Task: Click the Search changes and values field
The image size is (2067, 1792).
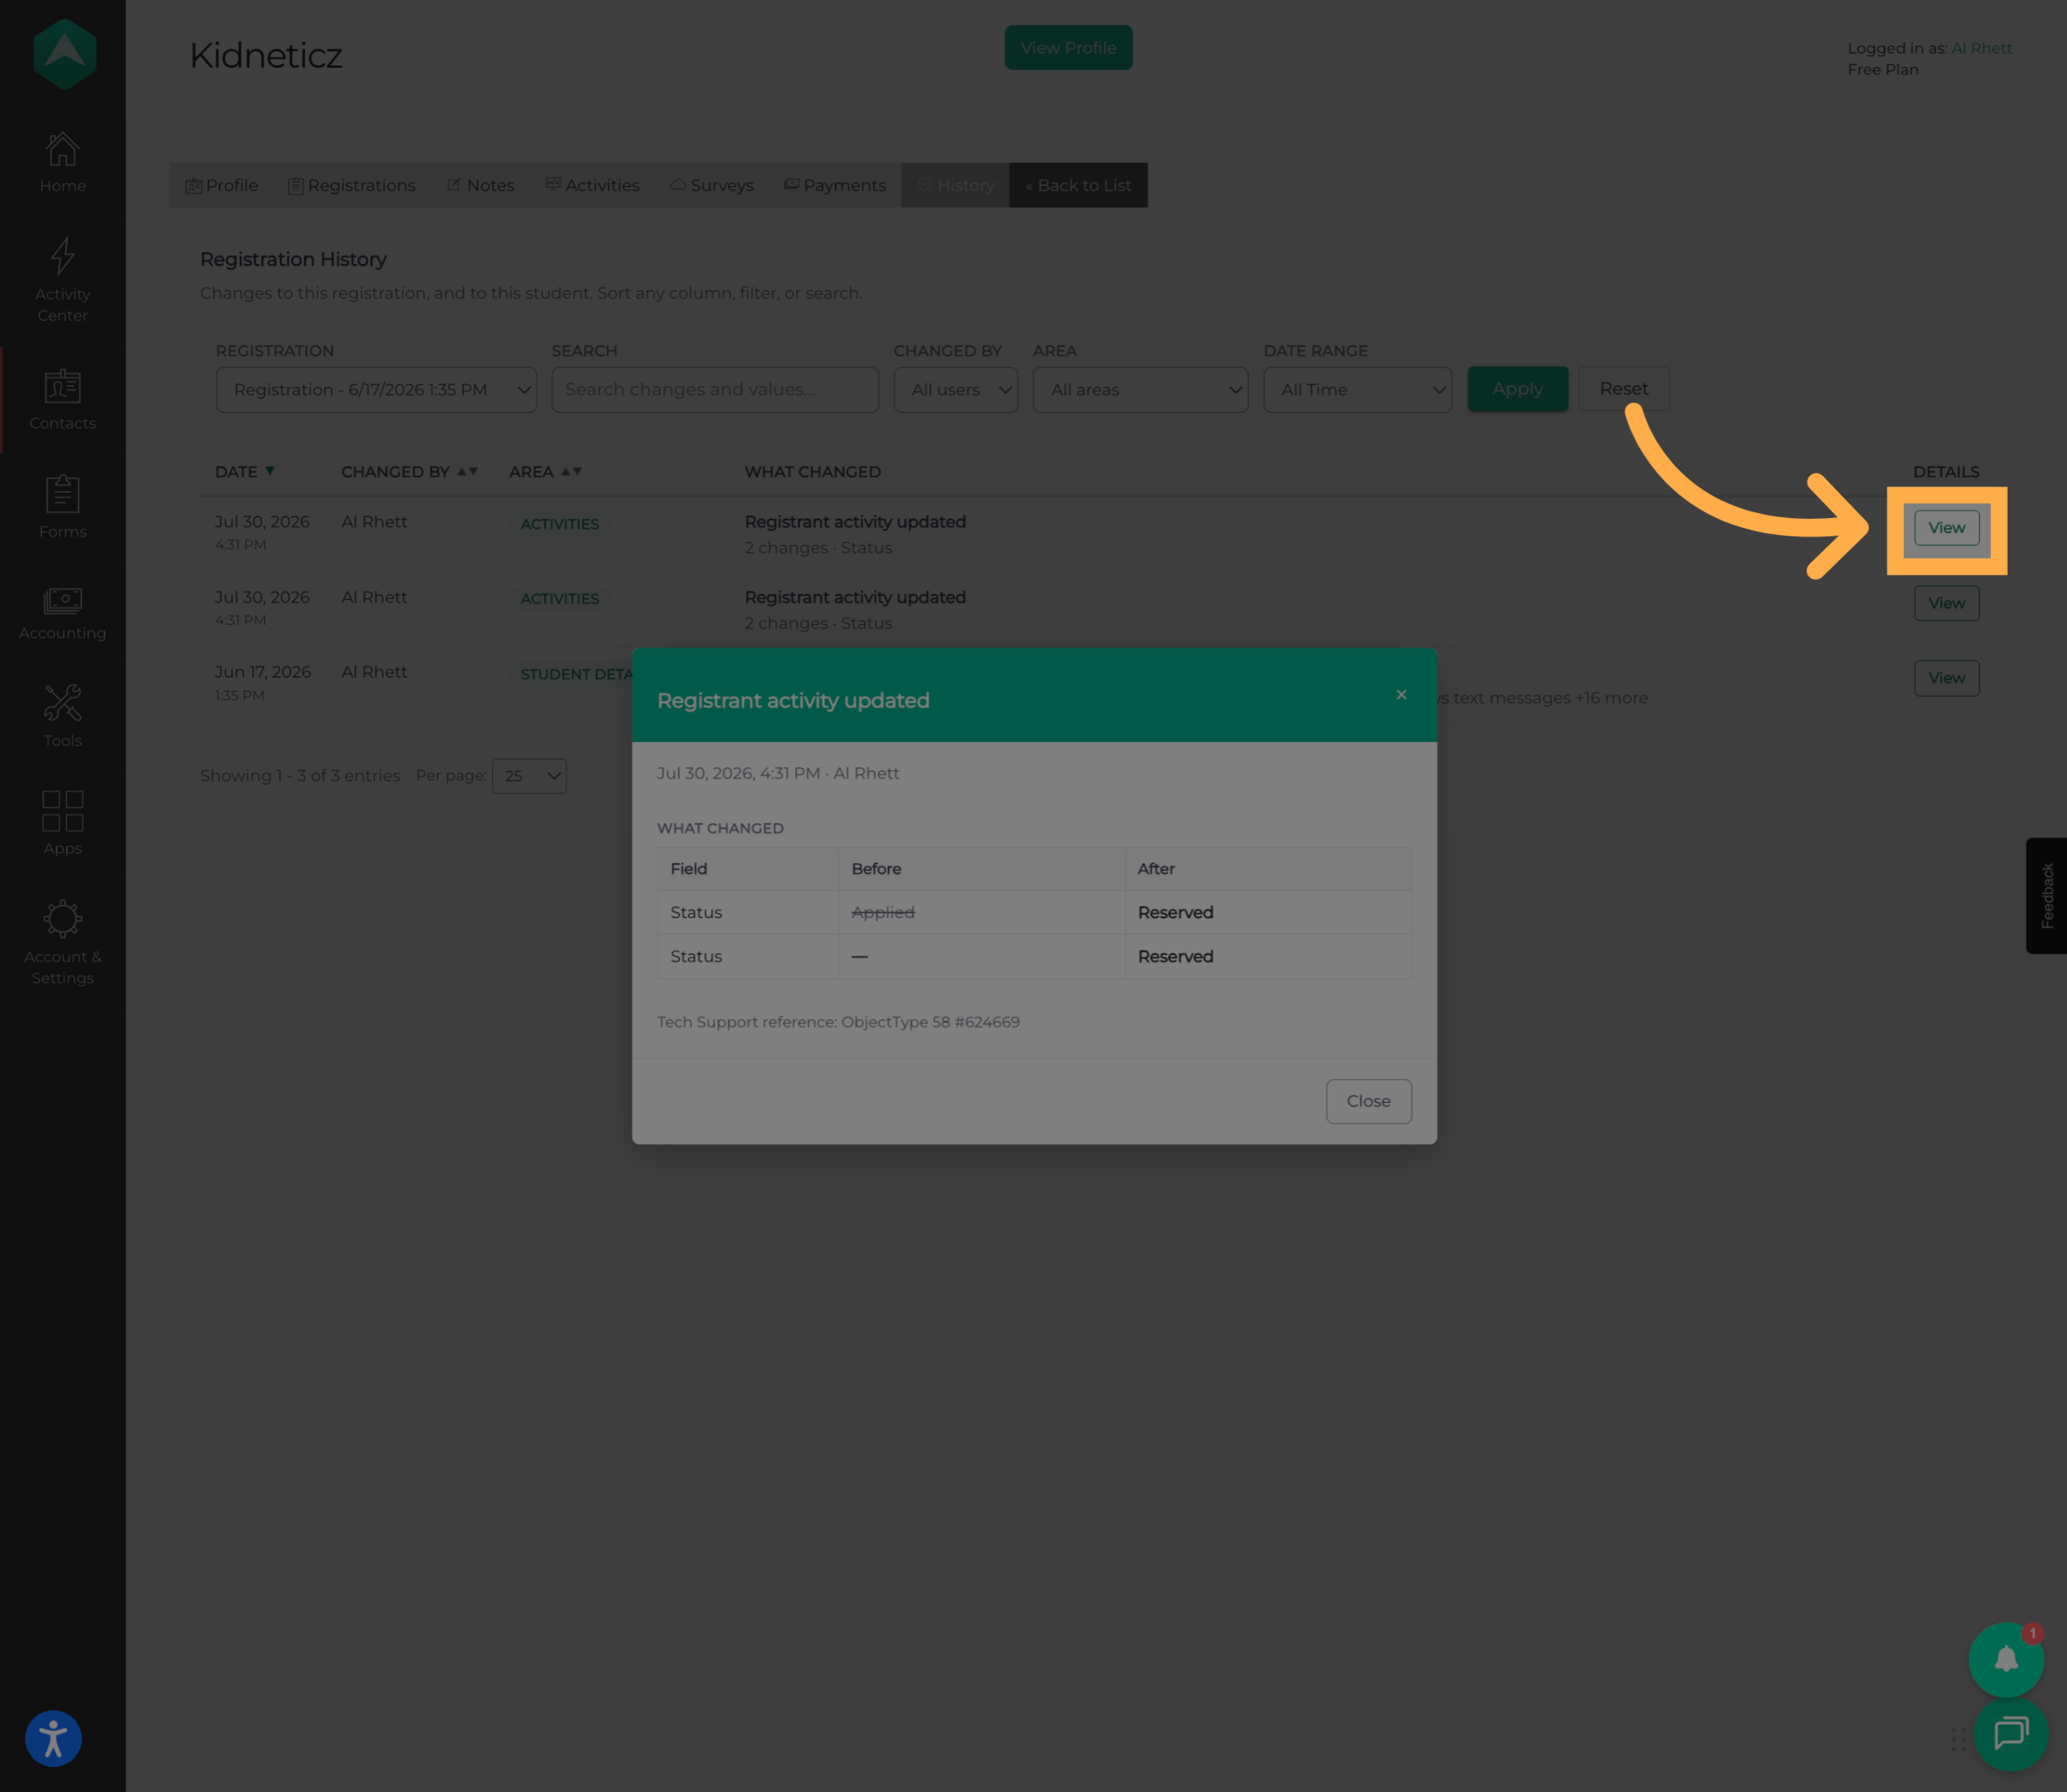Action: [715, 390]
